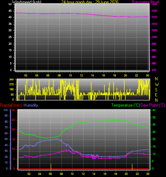Screen dimensions: 166x177
Task: Click wind direction scale value 270
Action: coord(11,85)
